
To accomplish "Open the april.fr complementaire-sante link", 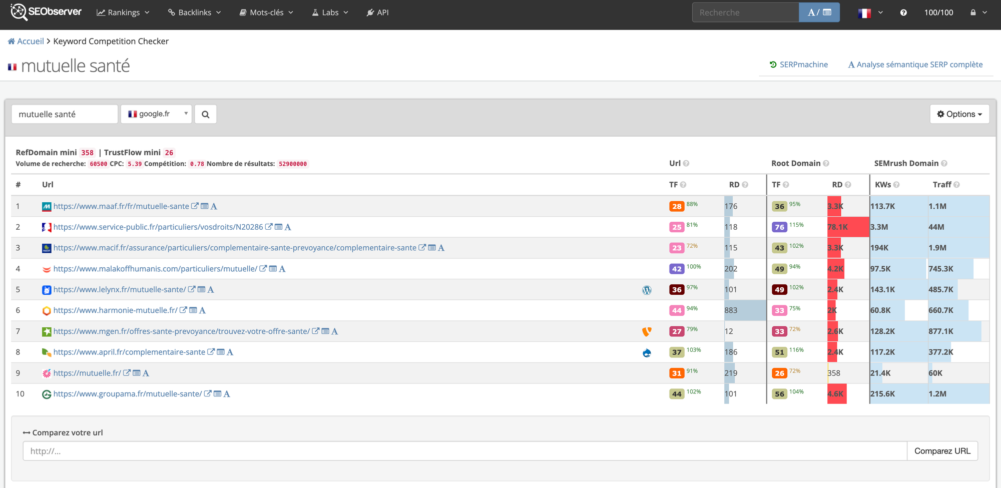I will tap(129, 352).
